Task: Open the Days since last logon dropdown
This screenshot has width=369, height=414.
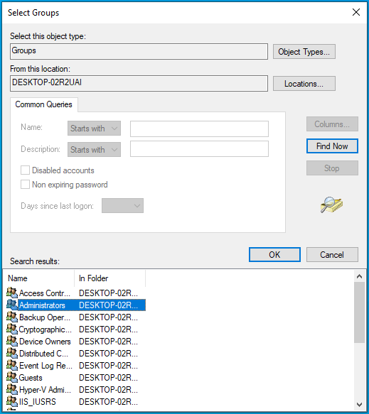Action: point(123,206)
